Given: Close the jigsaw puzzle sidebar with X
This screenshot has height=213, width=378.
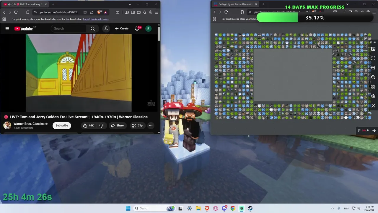Looking at the screenshot, I should pos(373,106).
